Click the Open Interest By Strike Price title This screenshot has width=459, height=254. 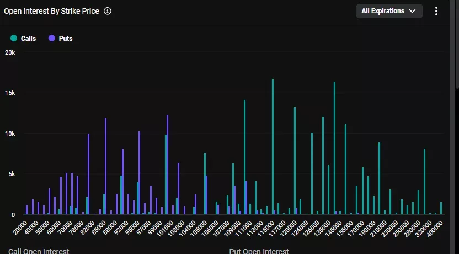52,11
